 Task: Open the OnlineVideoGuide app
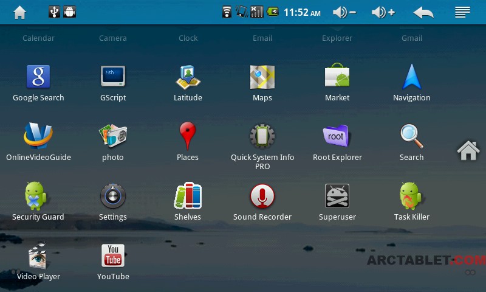tap(38, 136)
